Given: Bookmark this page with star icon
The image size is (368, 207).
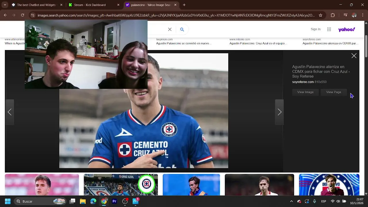Looking at the screenshot, I should (x=321, y=15).
